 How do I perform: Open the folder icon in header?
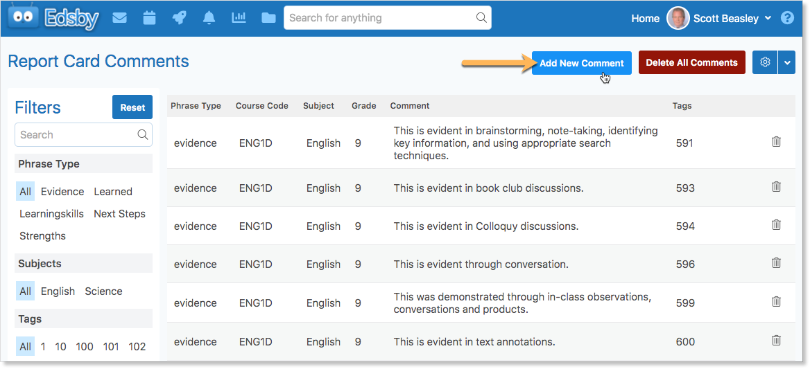(x=268, y=18)
